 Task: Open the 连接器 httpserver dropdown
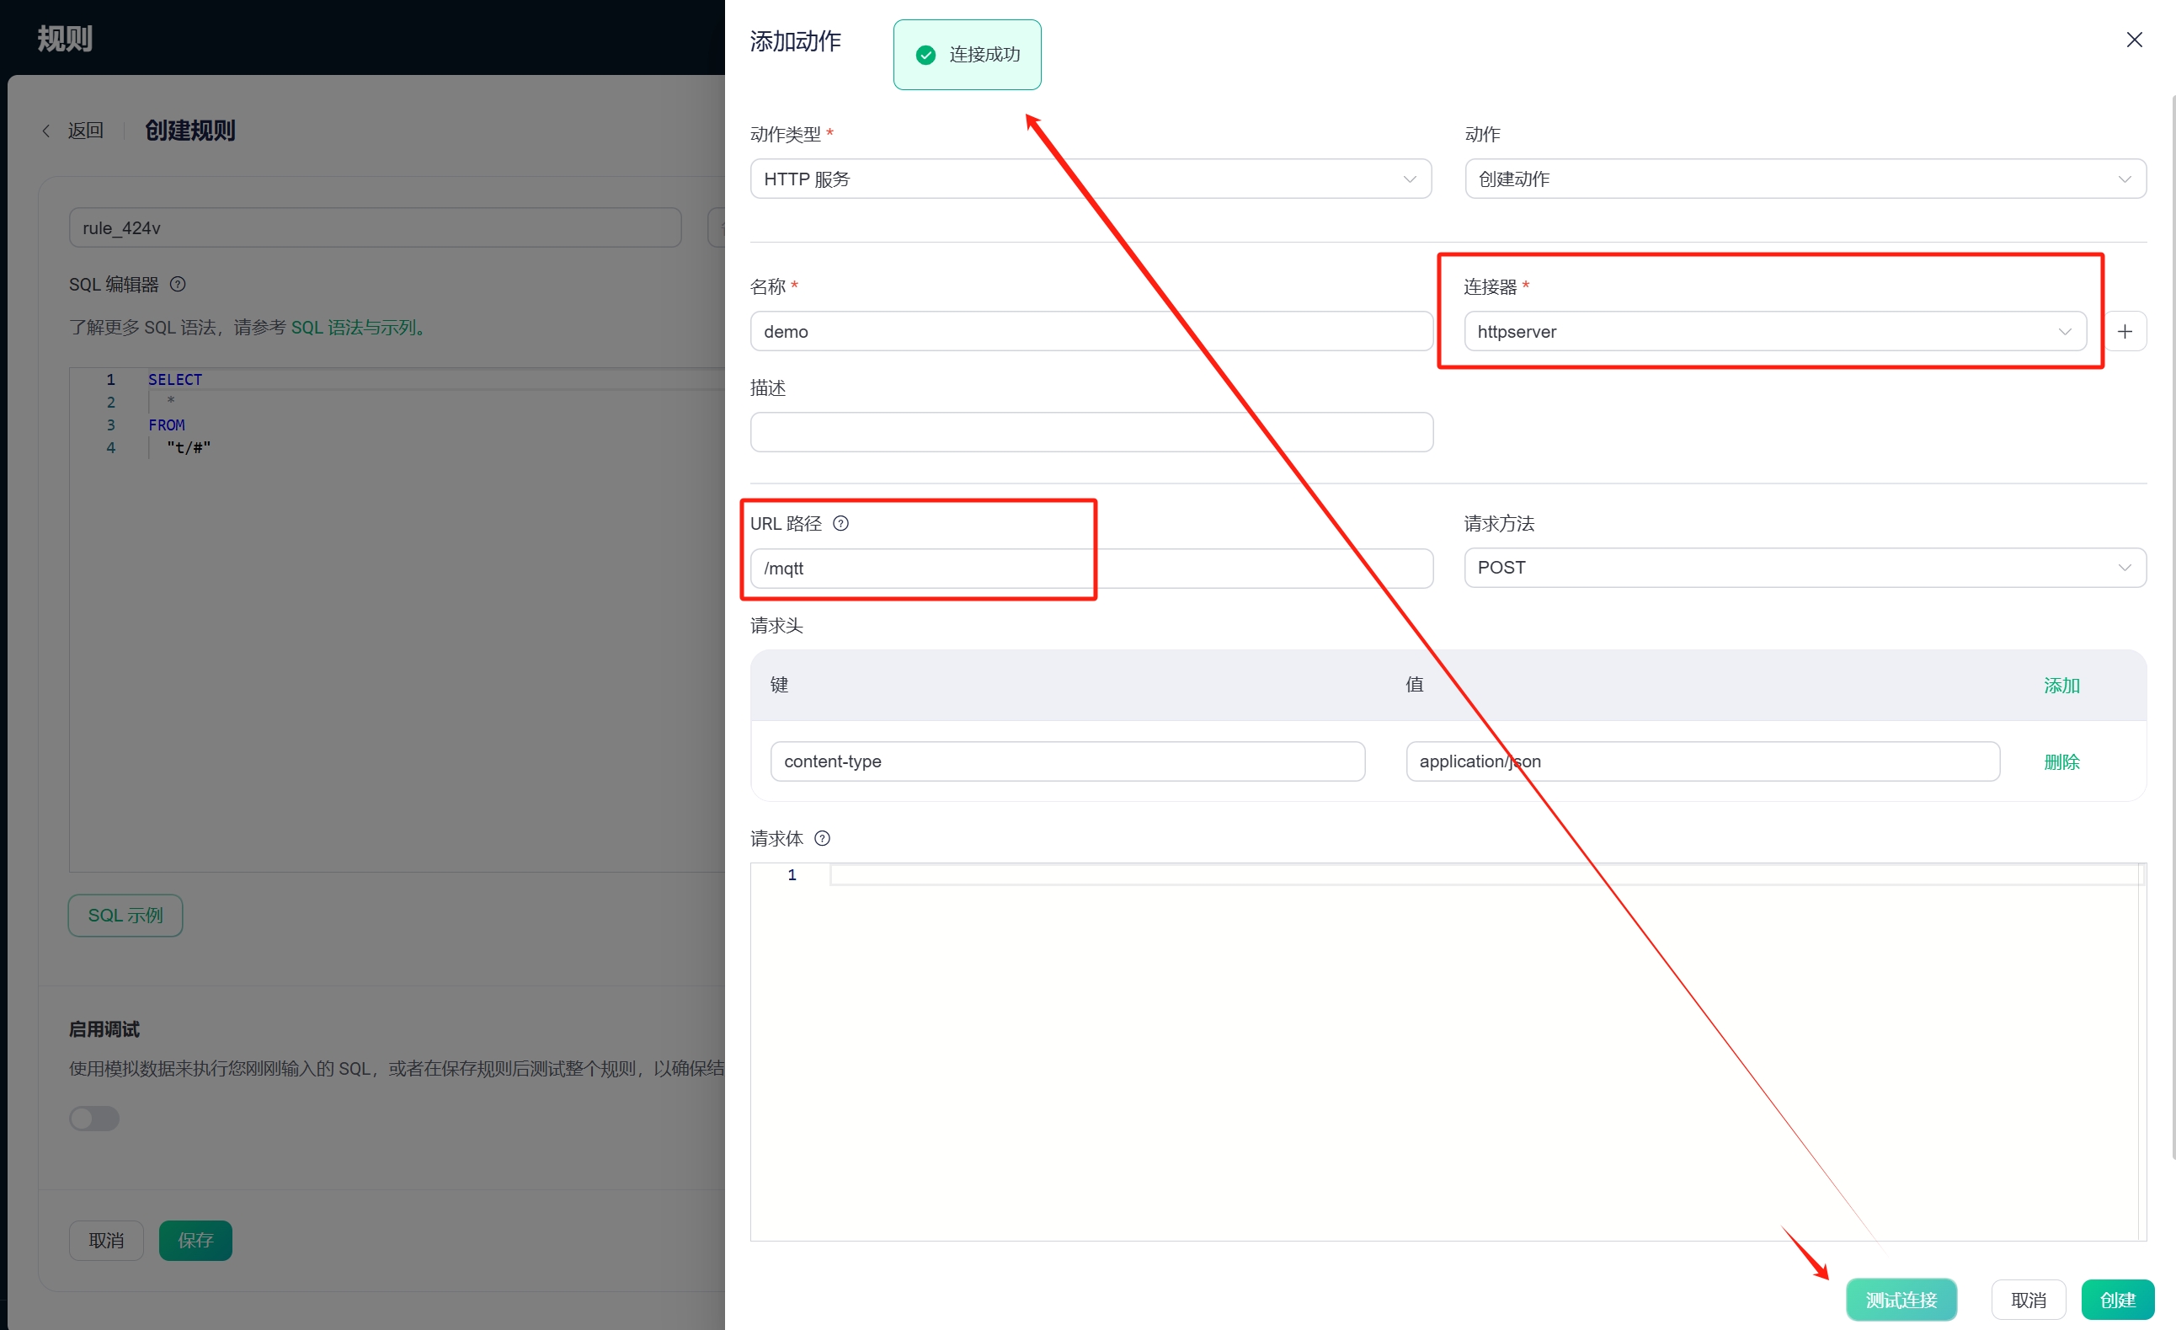tap(1774, 331)
